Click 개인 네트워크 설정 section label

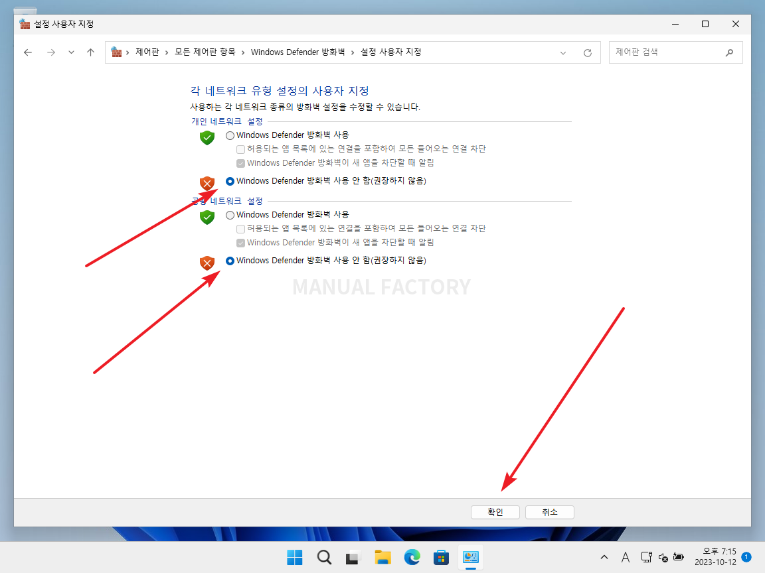(x=227, y=121)
